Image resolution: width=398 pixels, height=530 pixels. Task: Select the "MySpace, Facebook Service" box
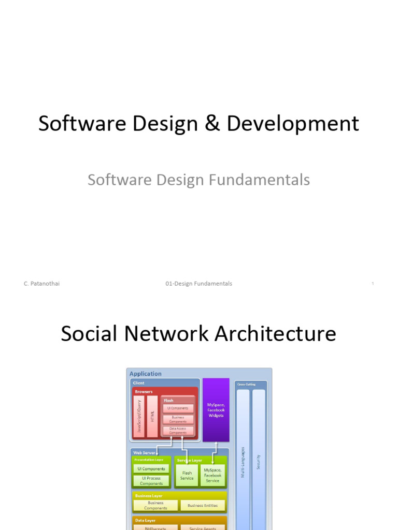tap(212, 476)
